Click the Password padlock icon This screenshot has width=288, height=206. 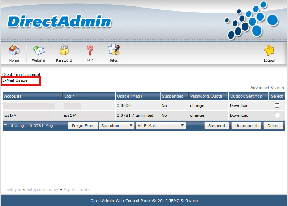pyautogui.click(x=64, y=50)
